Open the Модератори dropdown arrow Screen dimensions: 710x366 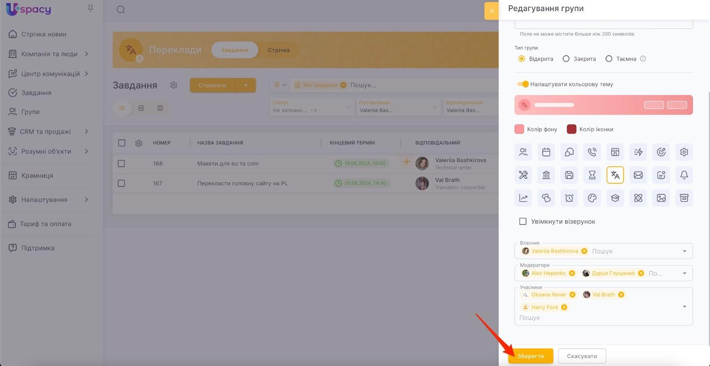684,273
